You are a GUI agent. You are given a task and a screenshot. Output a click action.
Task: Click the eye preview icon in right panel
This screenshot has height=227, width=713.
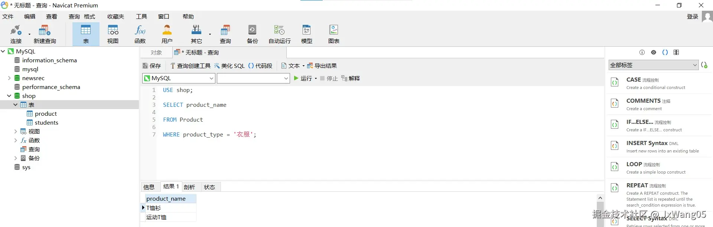tap(654, 52)
